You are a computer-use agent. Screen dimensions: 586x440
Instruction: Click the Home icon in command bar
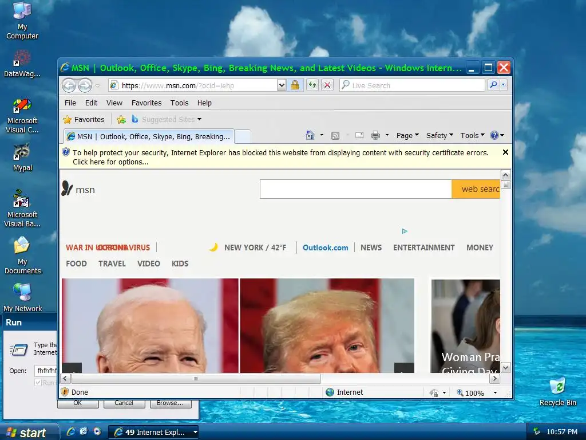(x=310, y=135)
